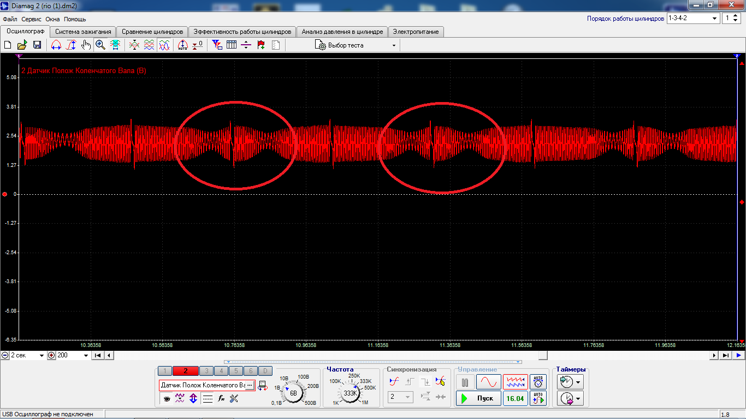Viewport: 746px width, 419px height.
Task: Open the synchronization channel dropdown showing 2
Action: tap(400, 397)
